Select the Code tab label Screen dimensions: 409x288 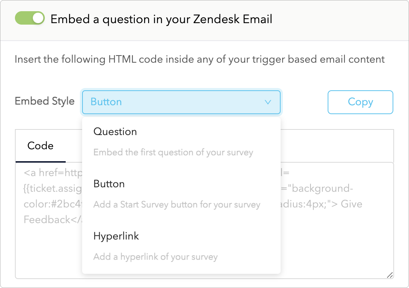coord(40,146)
